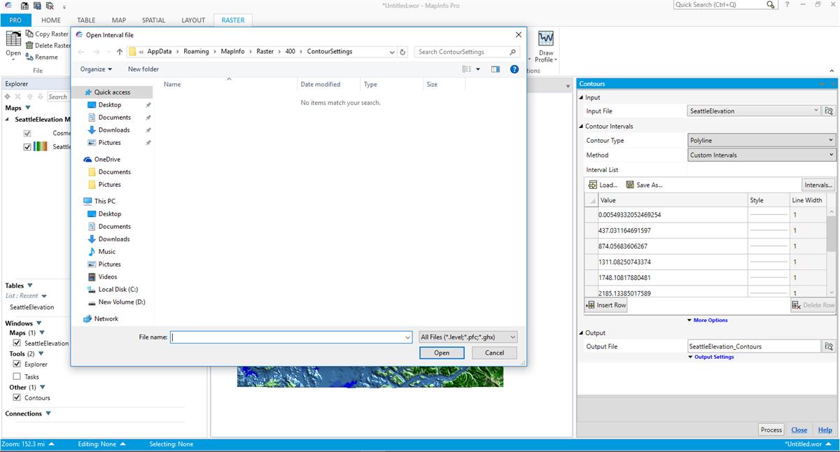Click the Draw Profile raster tool icon
Screen dimensions: 840x452
pyautogui.click(x=546, y=38)
